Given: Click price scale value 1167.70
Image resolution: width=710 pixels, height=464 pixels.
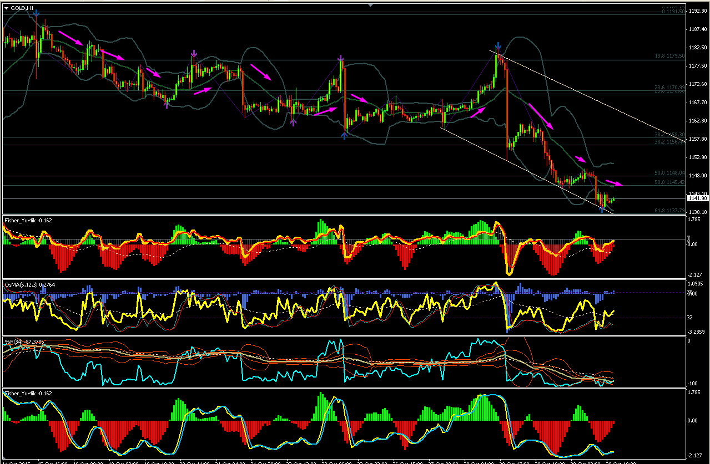Looking at the screenshot, I should [697, 103].
